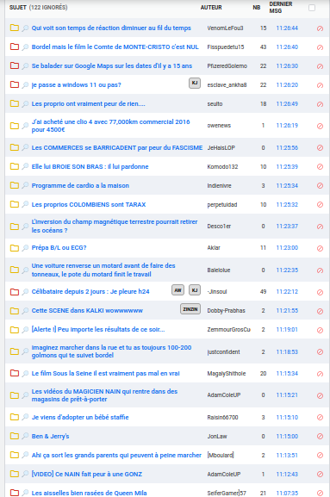Click last message time 11:15:00
The image size is (330, 497).
287,437
